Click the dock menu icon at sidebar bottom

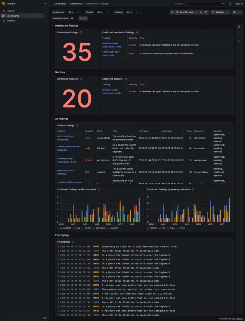coord(44,318)
